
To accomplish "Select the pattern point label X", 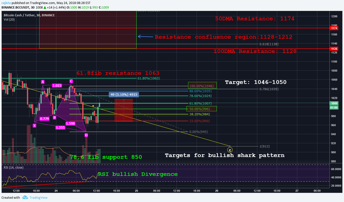I will [x=34, y=125].
